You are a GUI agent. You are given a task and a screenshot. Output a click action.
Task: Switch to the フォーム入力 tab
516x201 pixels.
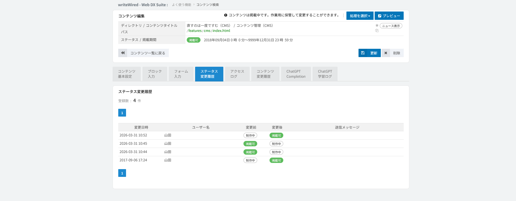181,74
